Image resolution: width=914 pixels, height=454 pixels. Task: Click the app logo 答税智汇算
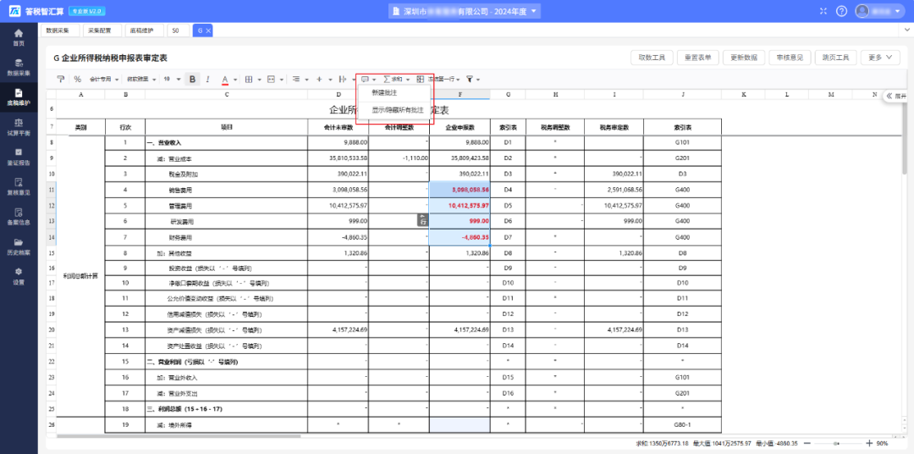[36, 11]
